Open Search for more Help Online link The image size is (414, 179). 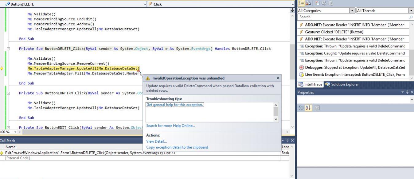(170, 125)
